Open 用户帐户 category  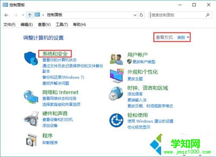(137, 55)
